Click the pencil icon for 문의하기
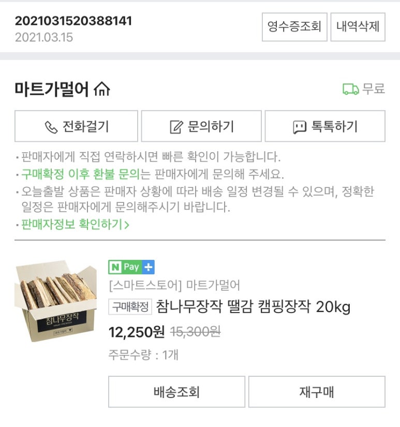 [x=176, y=127]
